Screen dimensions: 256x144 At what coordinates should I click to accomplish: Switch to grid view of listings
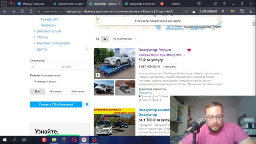click(98, 39)
